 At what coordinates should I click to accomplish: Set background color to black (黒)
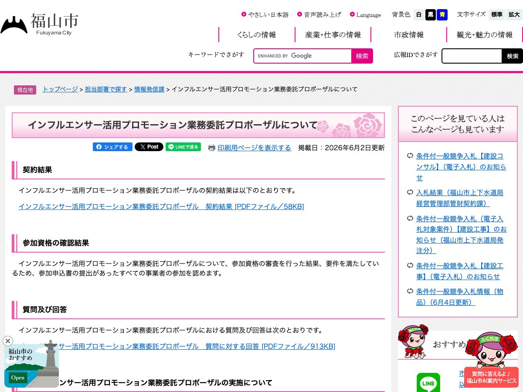point(431,15)
